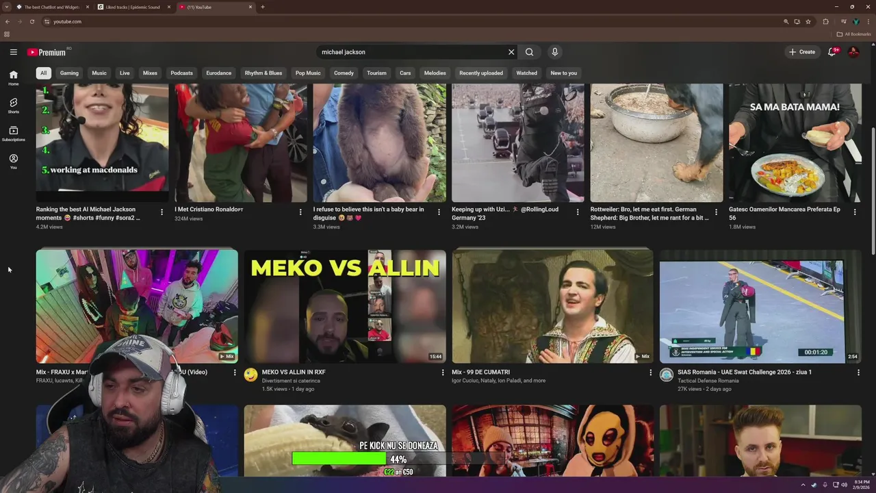Open the taskbar volume speaker icon
This screenshot has width=876, height=493.
point(844,485)
